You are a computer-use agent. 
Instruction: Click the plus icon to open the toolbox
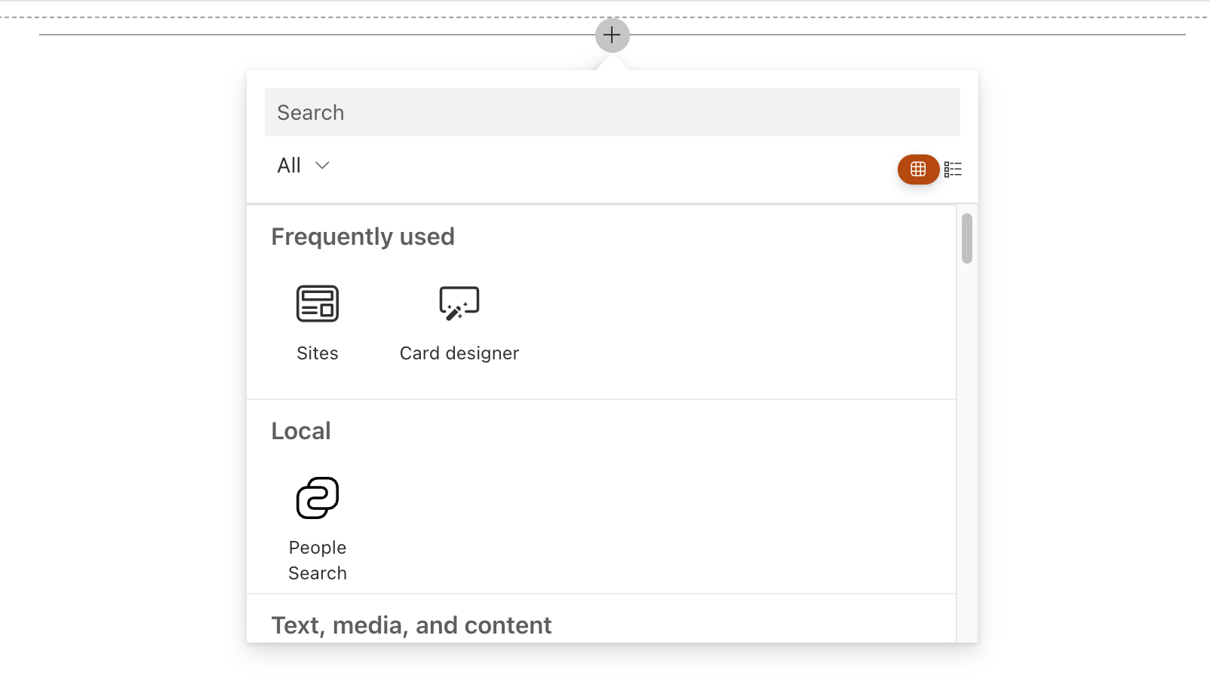[612, 35]
